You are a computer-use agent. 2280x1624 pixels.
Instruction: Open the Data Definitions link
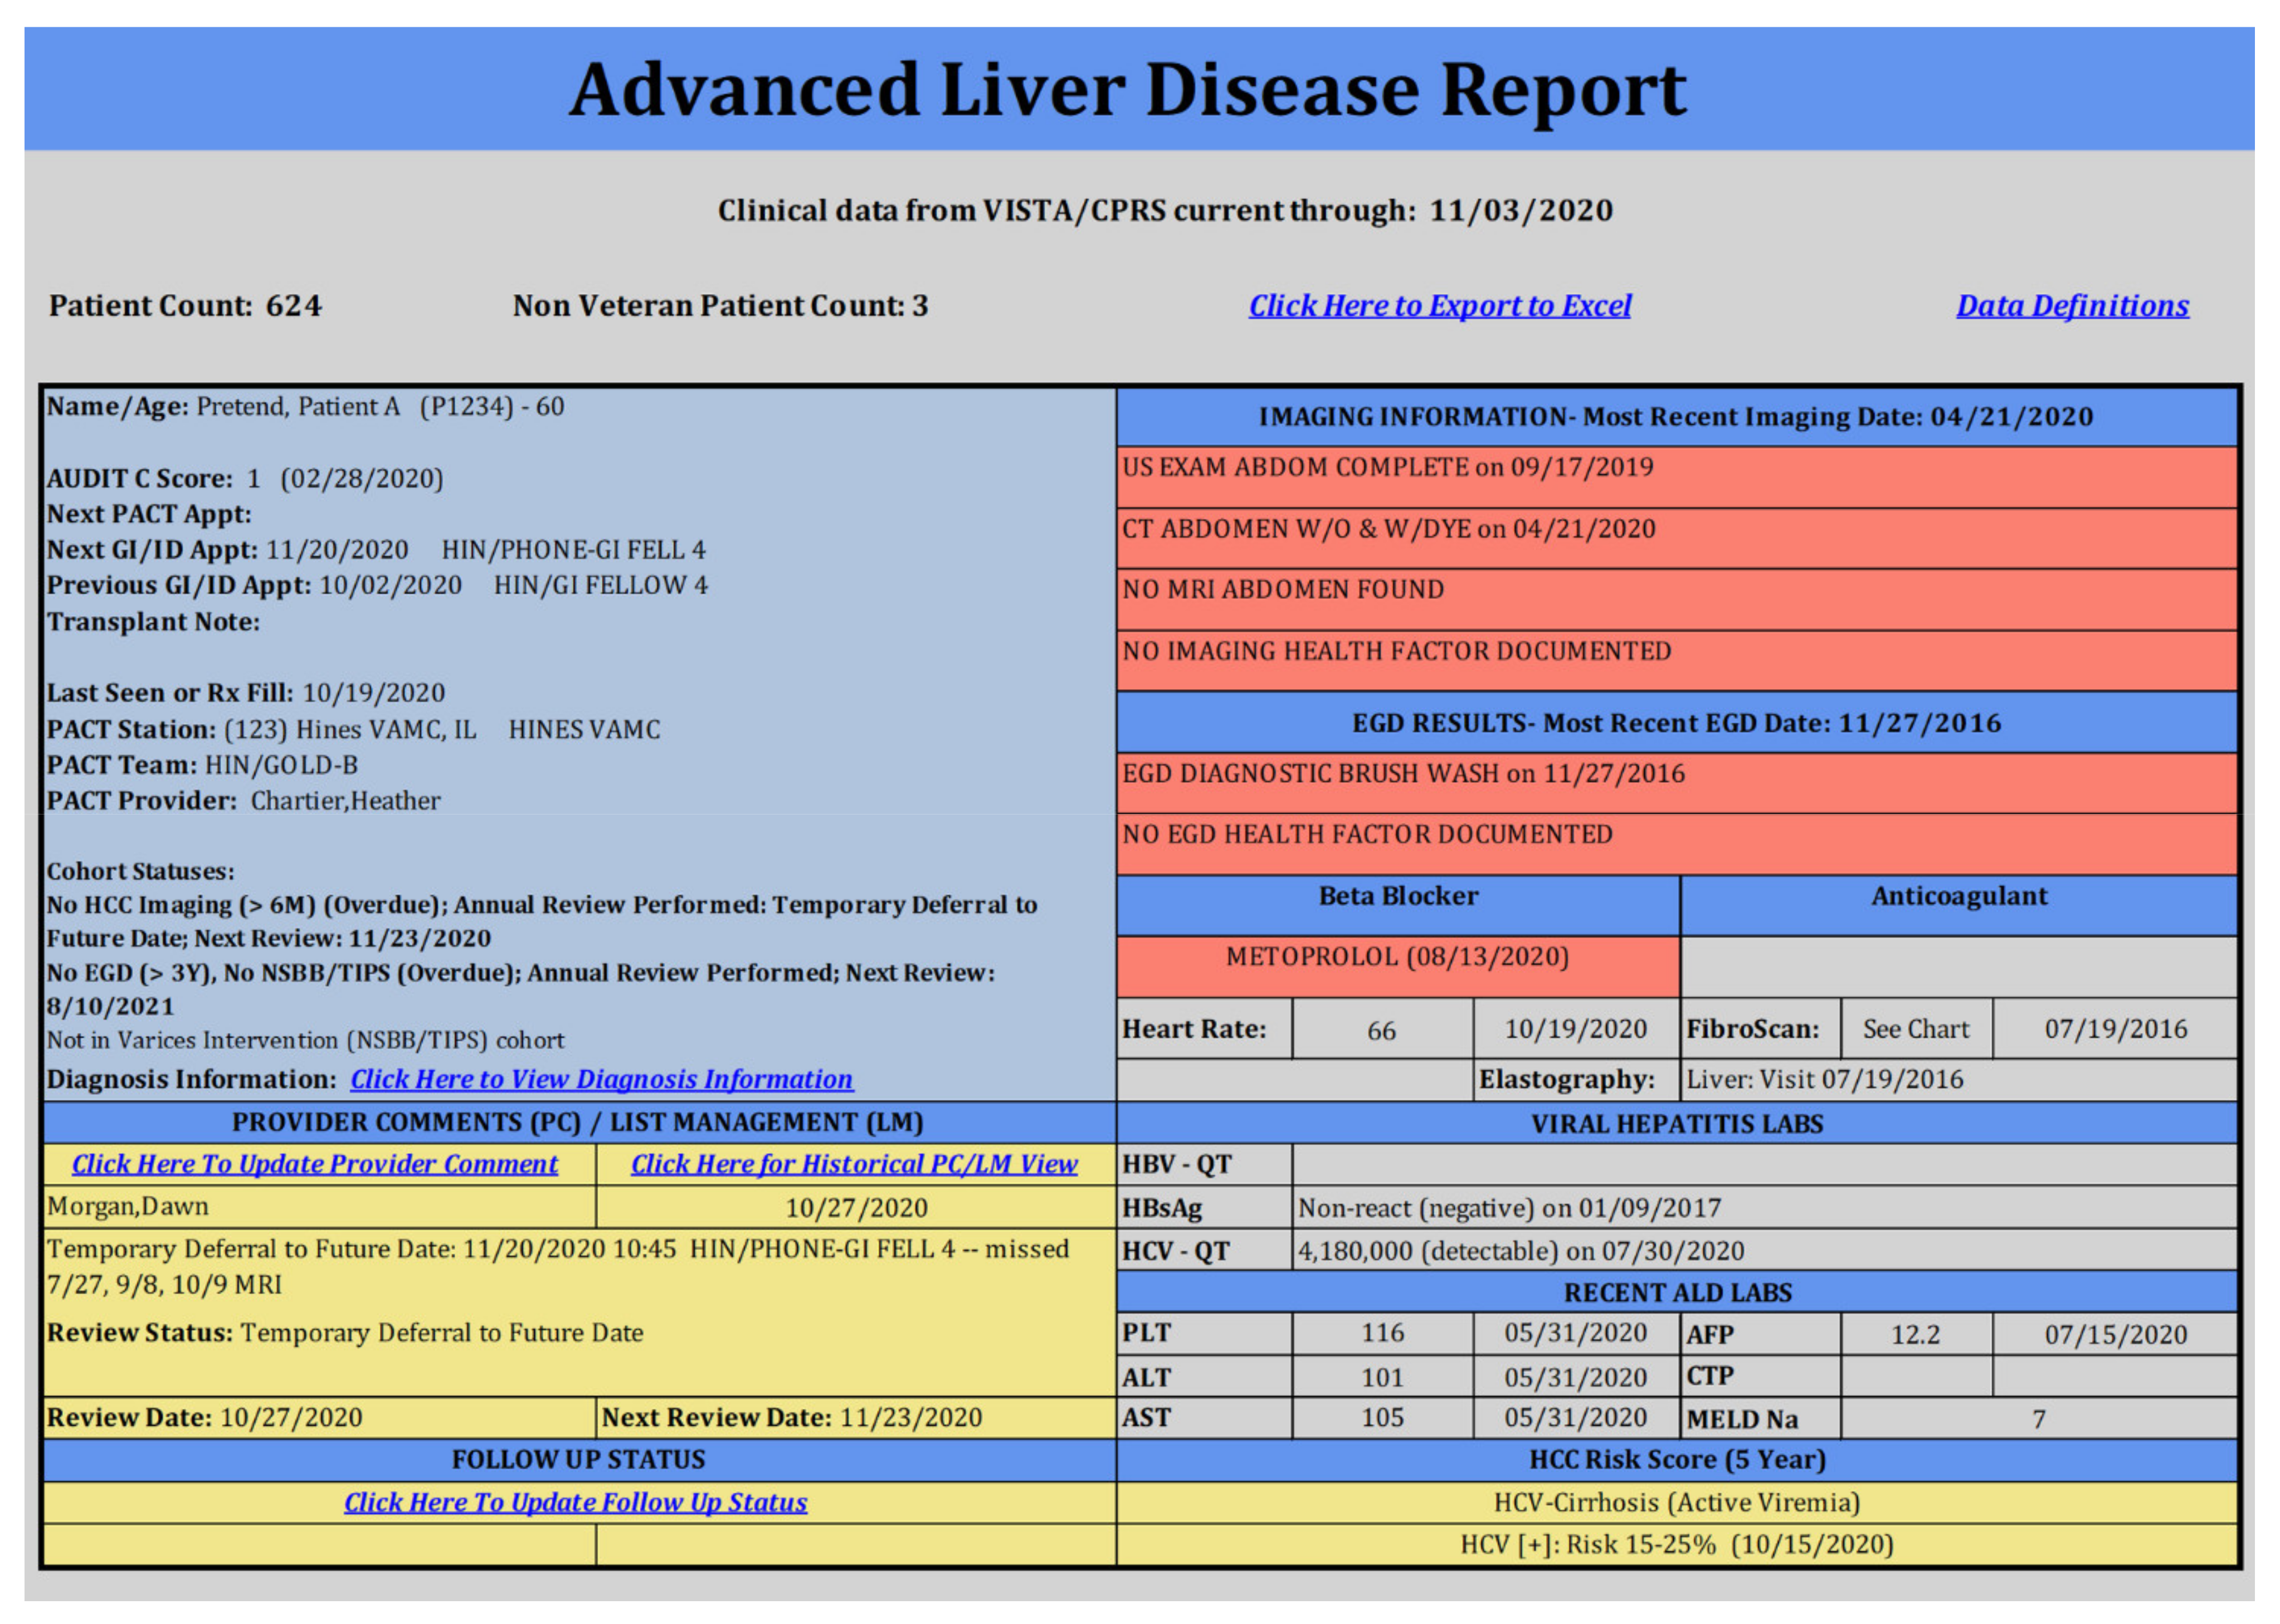2072,306
